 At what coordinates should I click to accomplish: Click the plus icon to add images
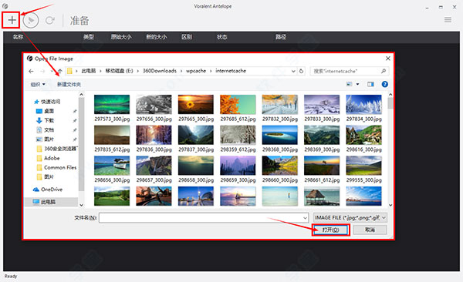[x=12, y=20]
